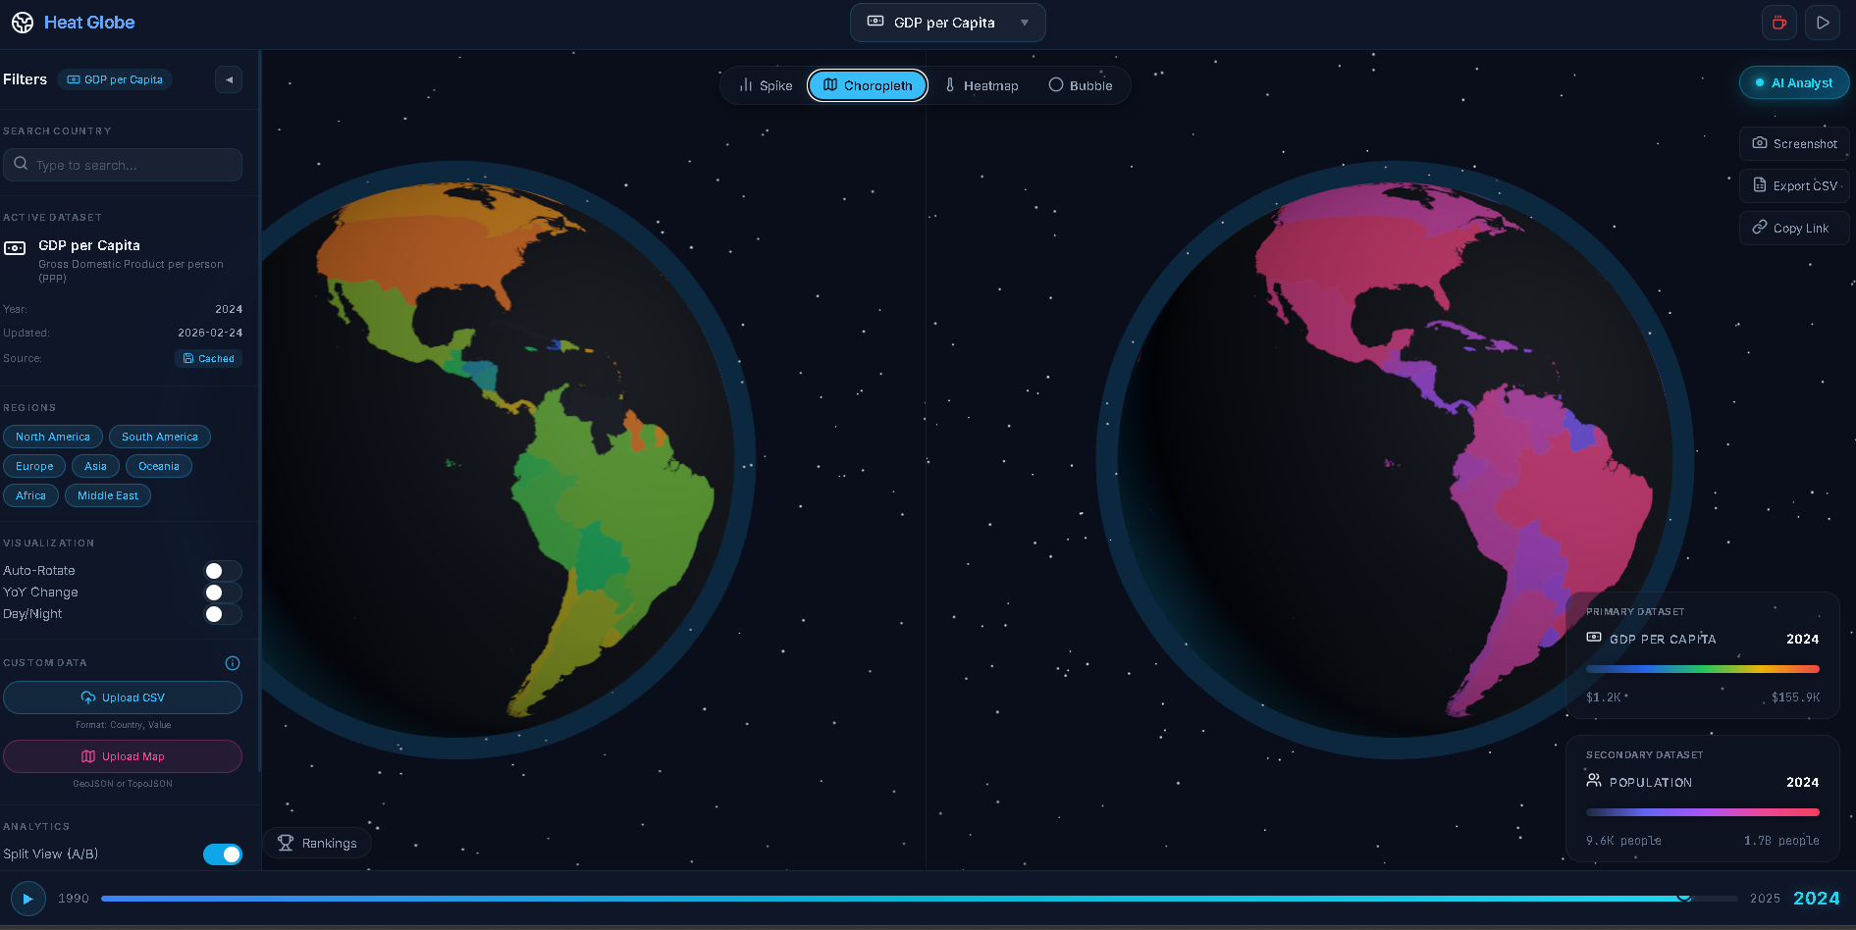Open the Heatmap view icon
Screen dimensions: 1856x930
click(x=950, y=85)
